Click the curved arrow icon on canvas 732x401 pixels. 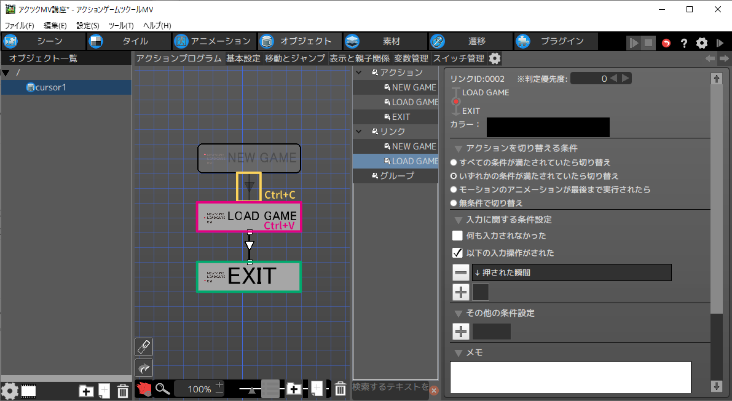pyautogui.click(x=144, y=368)
